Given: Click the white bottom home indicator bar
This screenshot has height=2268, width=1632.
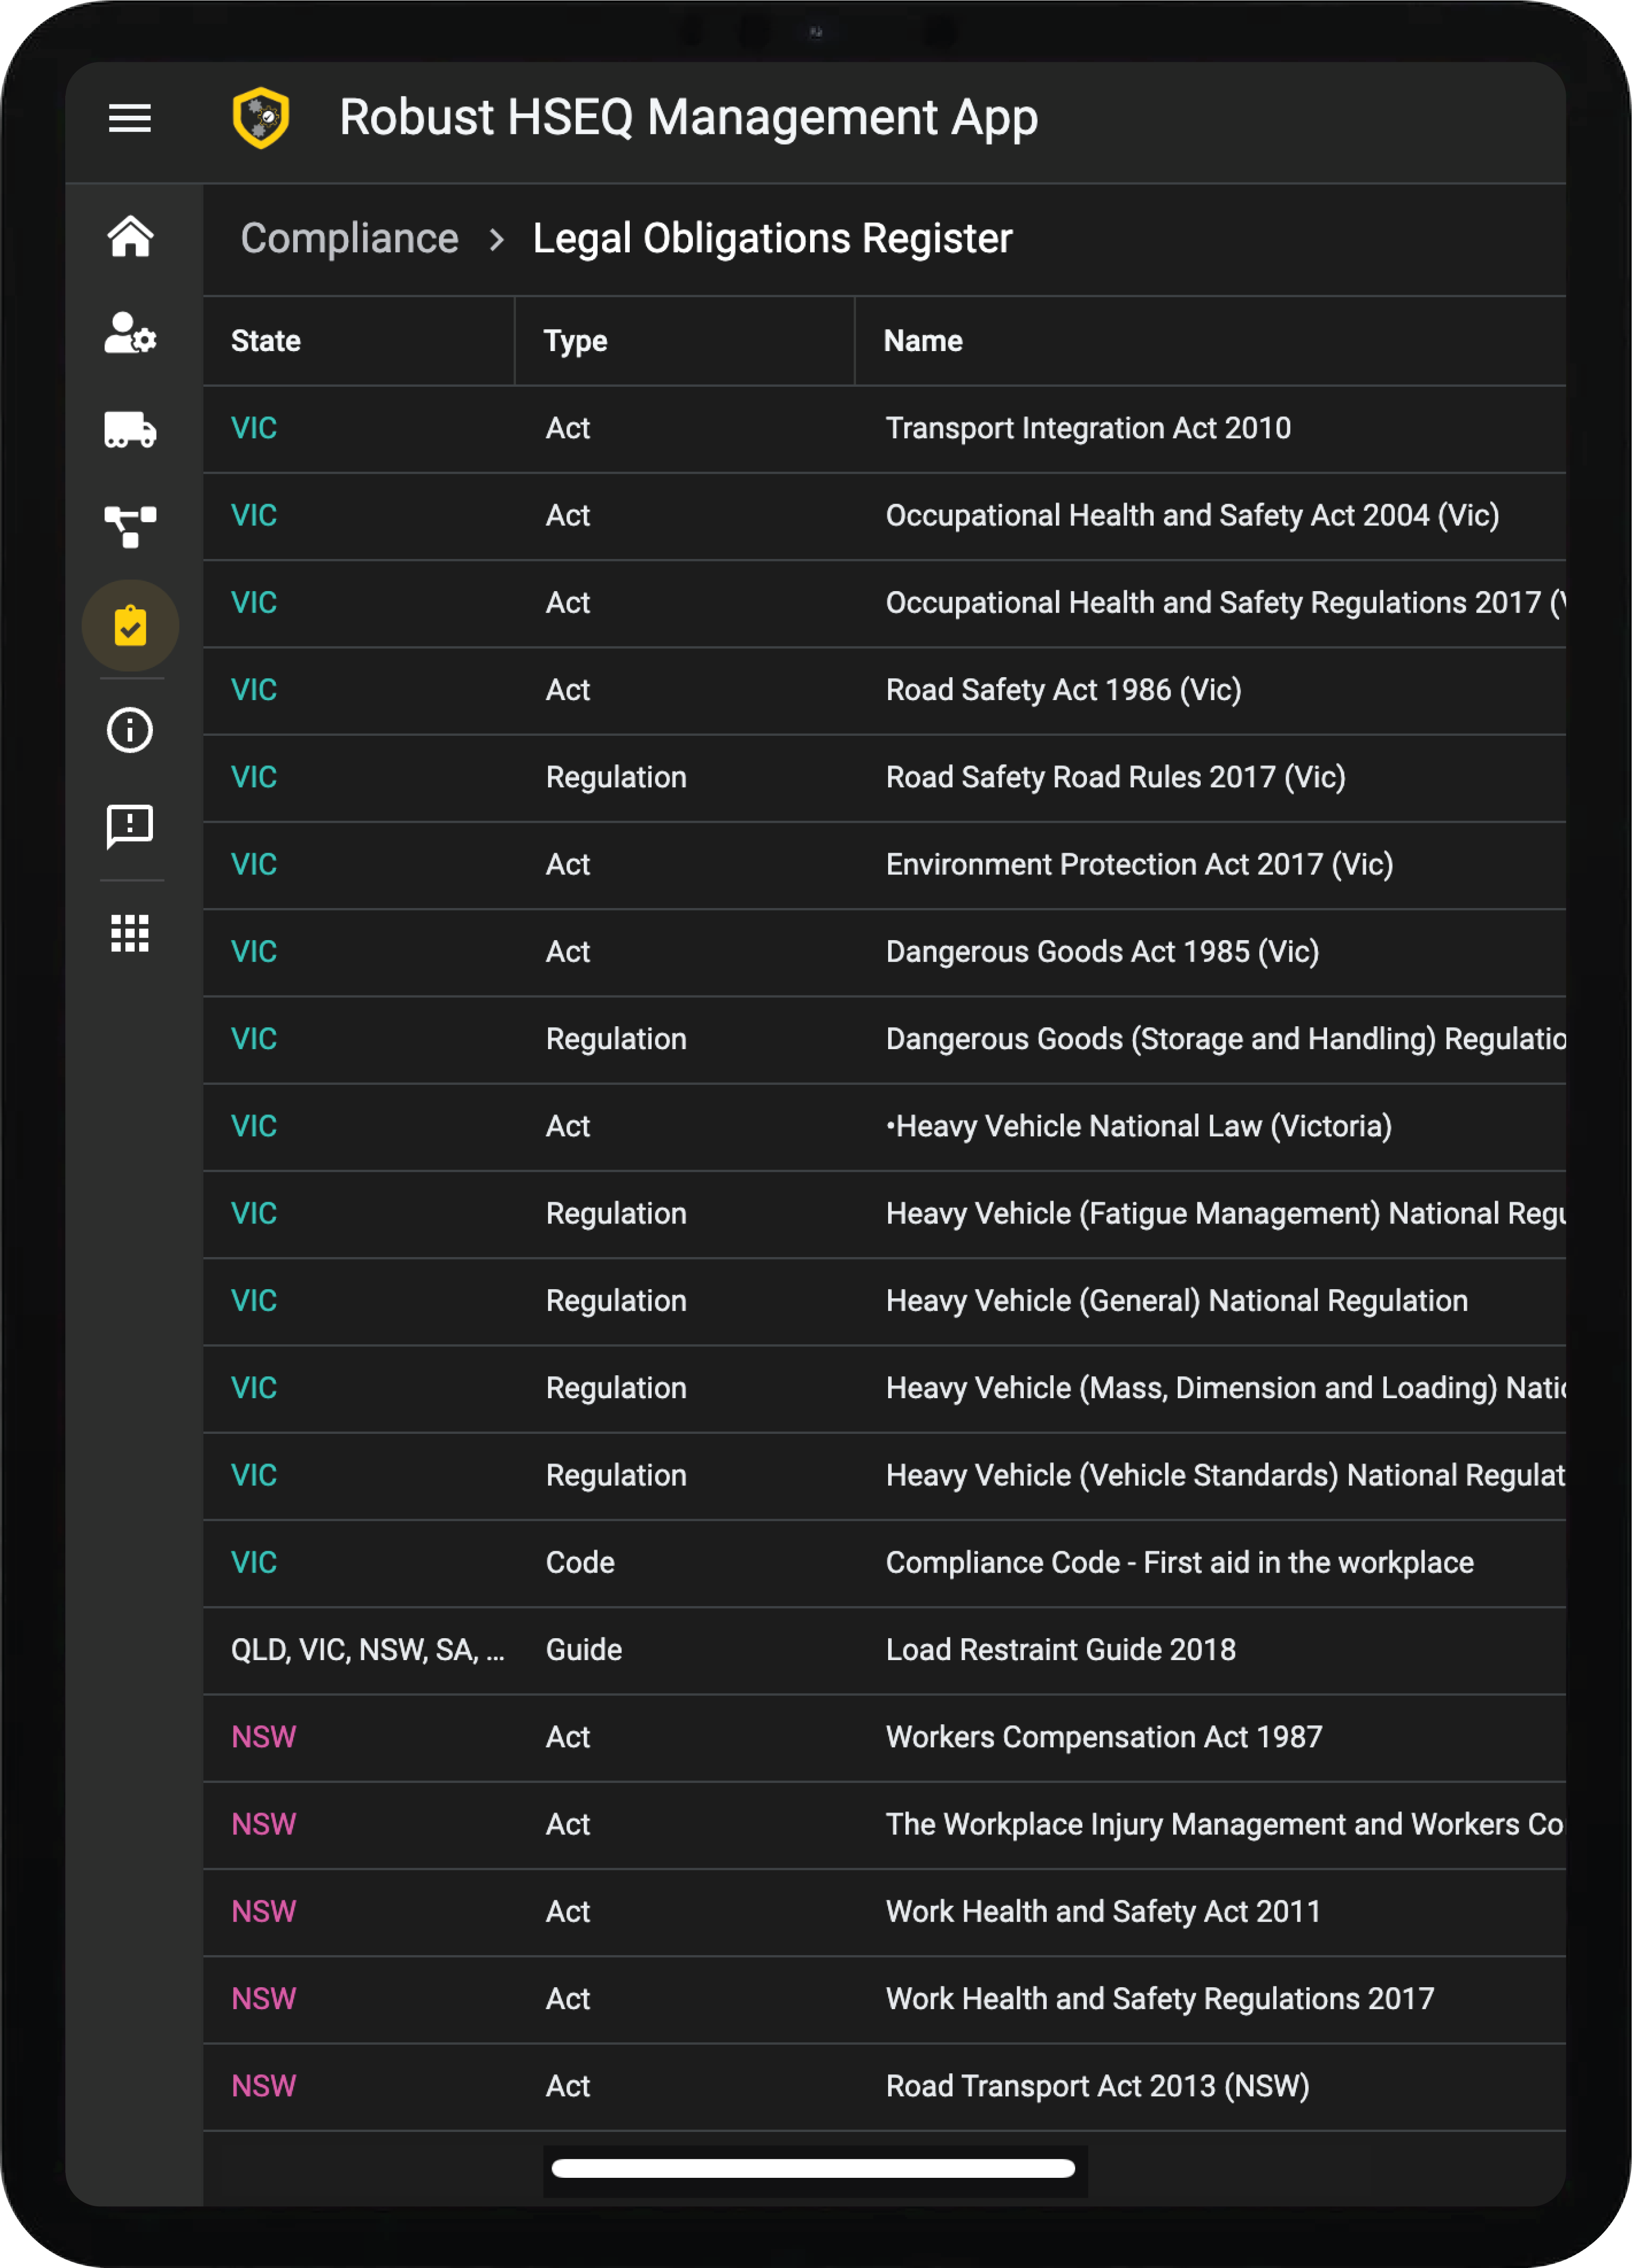Looking at the screenshot, I should click(814, 2168).
